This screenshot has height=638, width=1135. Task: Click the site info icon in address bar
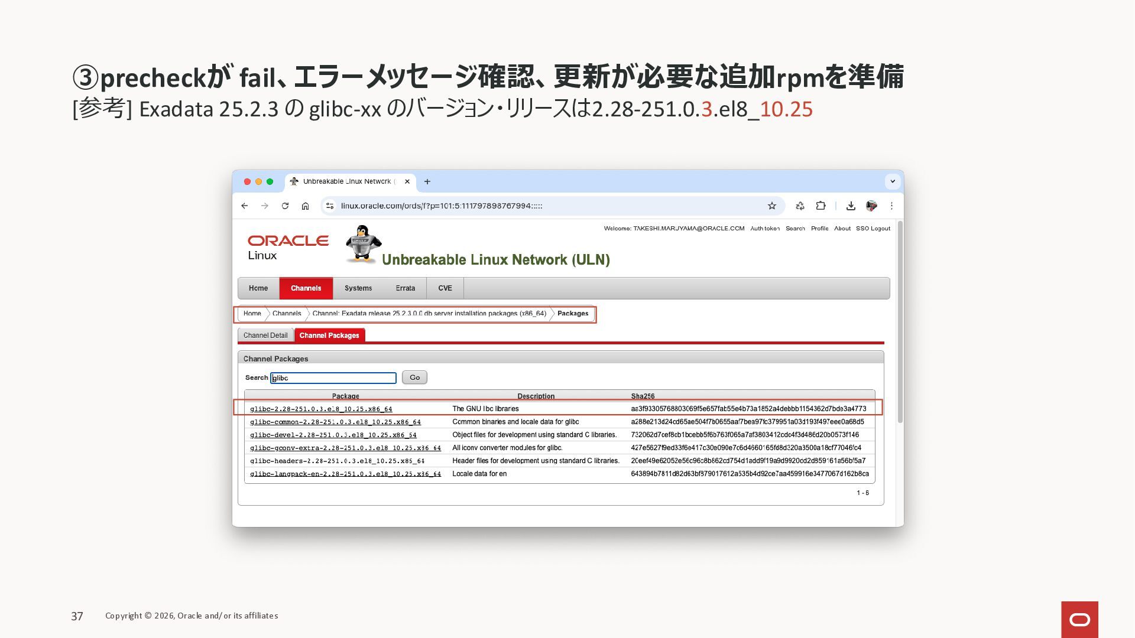click(x=330, y=206)
